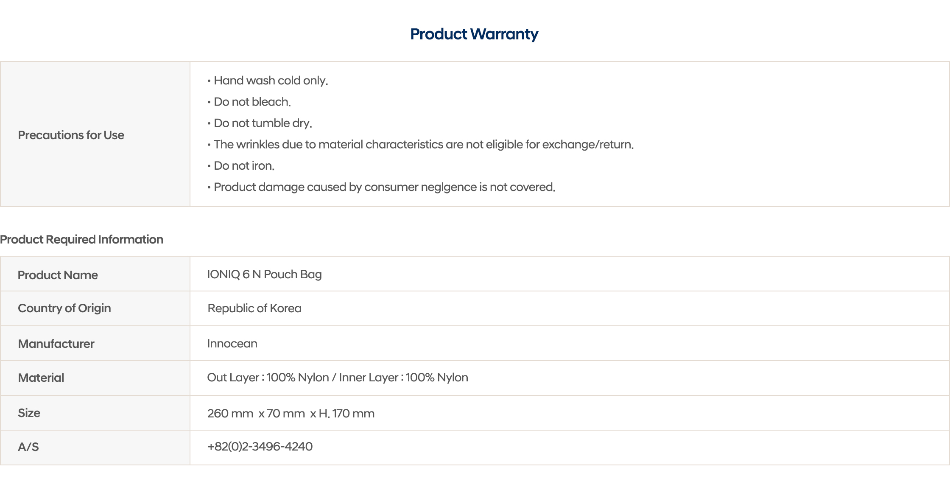Click the 'Do not iron' precaution

click(x=244, y=166)
